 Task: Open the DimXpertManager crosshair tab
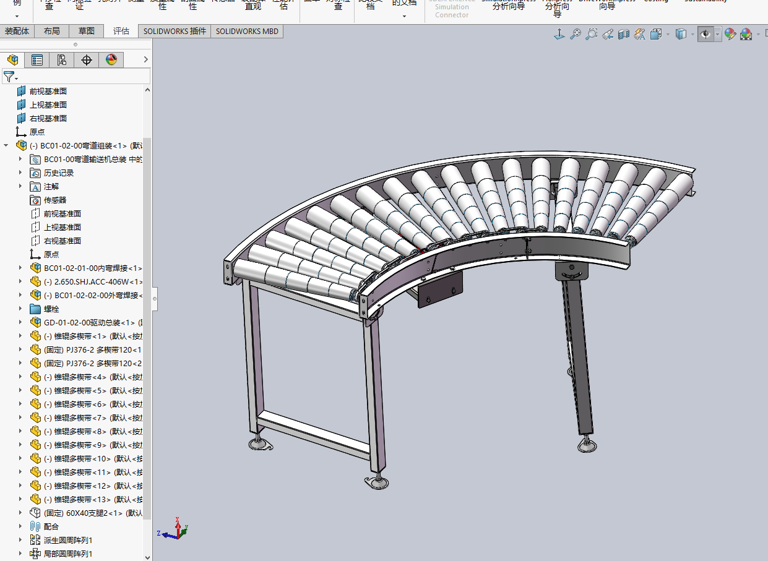[87, 60]
